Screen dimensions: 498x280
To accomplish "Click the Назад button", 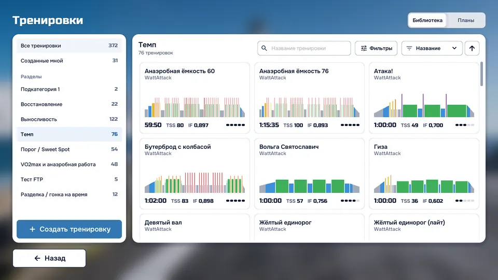I will (x=49, y=258).
